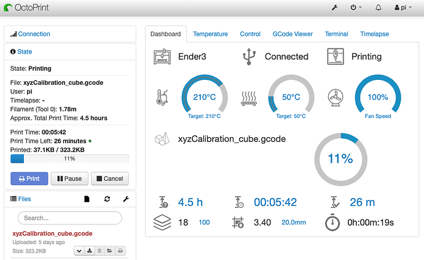Image resolution: width=424 pixels, height=260 pixels.
Task: Click the elapsed print time icon
Action: tap(239, 202)
